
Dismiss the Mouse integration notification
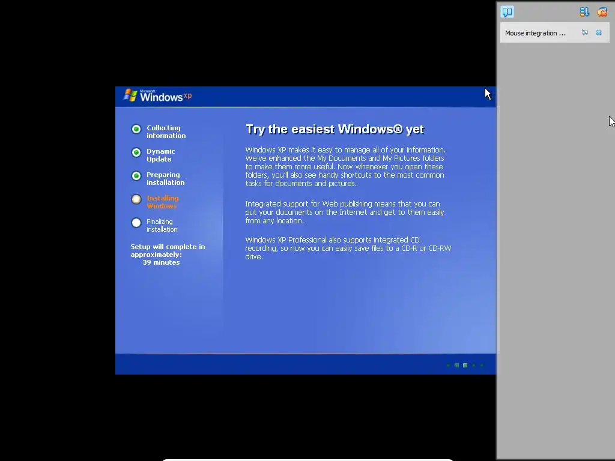click(x=599, y=32)
